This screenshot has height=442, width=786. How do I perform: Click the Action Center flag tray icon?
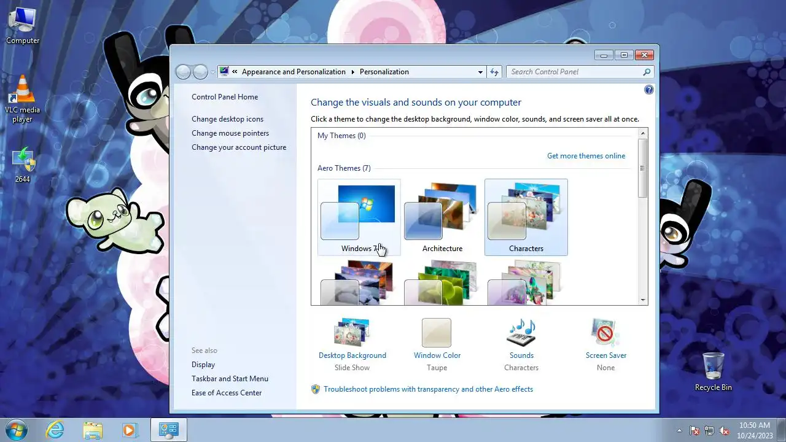pyautogui.click(x=695, y=430)
